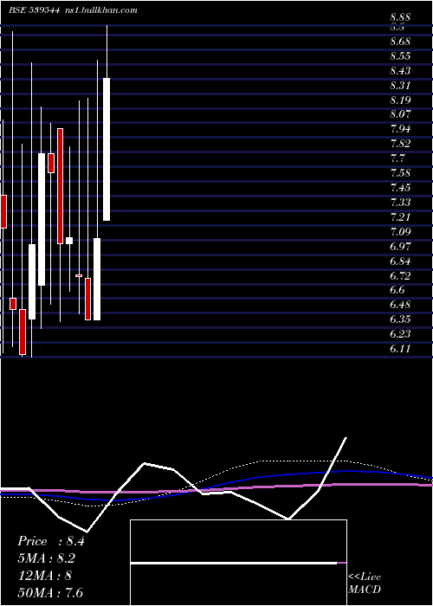The image size is (433, 606).
Task: Select the 8.43 price axis value
Action: coord(400,71)
